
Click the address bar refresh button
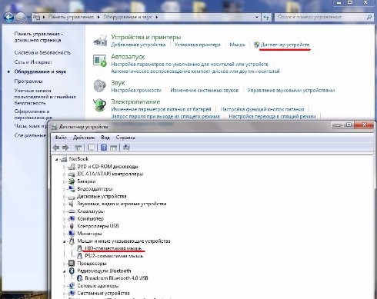tap(266, 17)
